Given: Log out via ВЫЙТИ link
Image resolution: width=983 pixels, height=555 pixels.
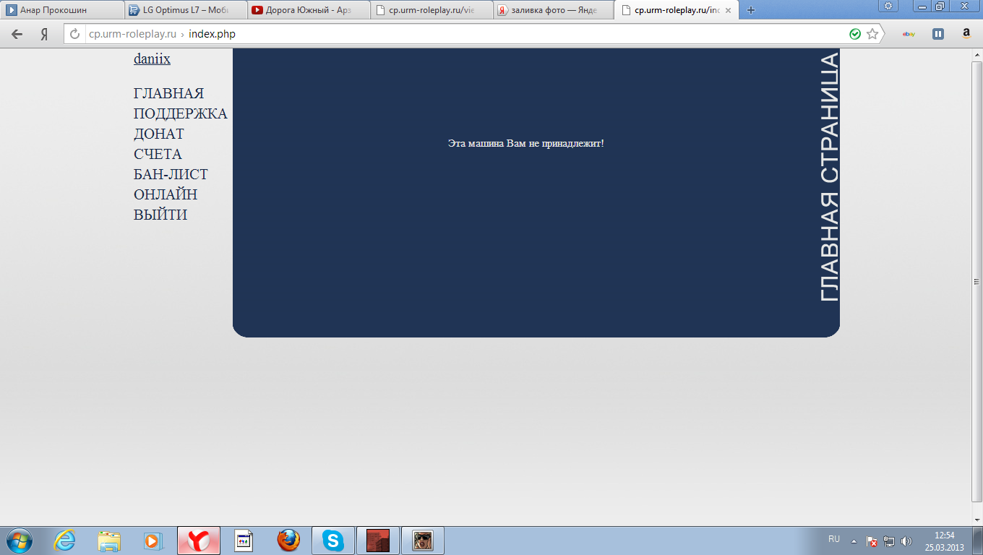Looking at the screenshot, I should 160,215.
